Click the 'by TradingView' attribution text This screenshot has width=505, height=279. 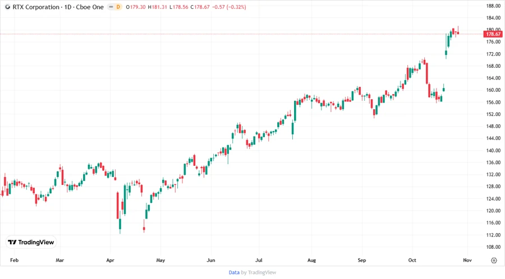click(x=259, y=272)
